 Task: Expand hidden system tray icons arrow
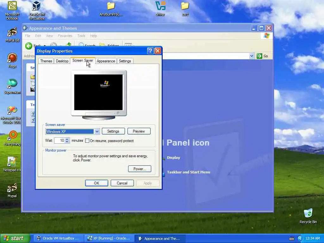(300, 239)
